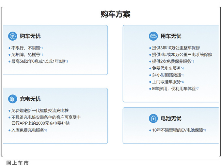Open the 购车无忧 heading
The height and width of the screenshot is (166, 222).
(30, 36)
